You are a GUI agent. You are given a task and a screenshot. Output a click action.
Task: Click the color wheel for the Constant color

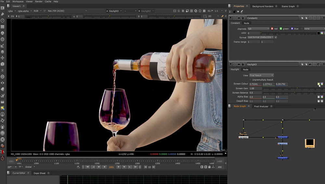point(322,33)
